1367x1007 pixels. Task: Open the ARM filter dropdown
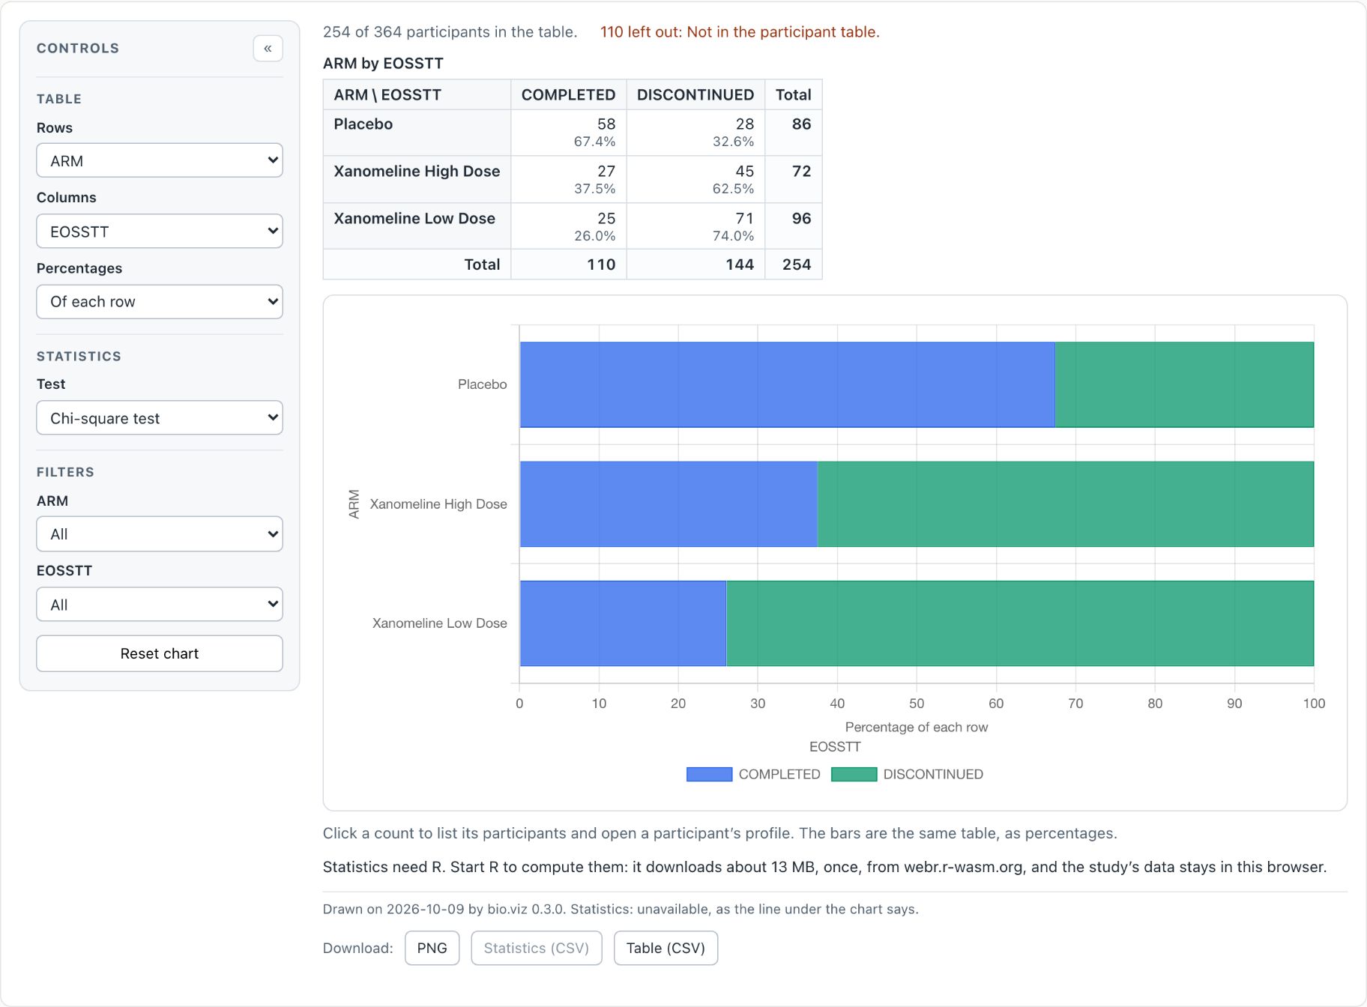160,534
